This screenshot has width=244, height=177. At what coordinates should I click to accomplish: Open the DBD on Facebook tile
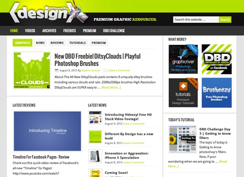[216, 59]
